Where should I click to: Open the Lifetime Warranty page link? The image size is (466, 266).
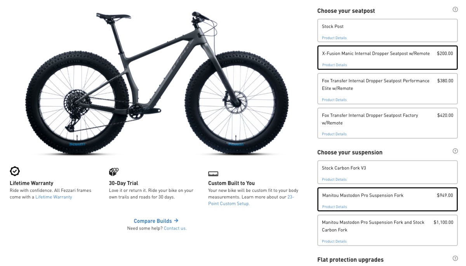[x=54, y=197]
